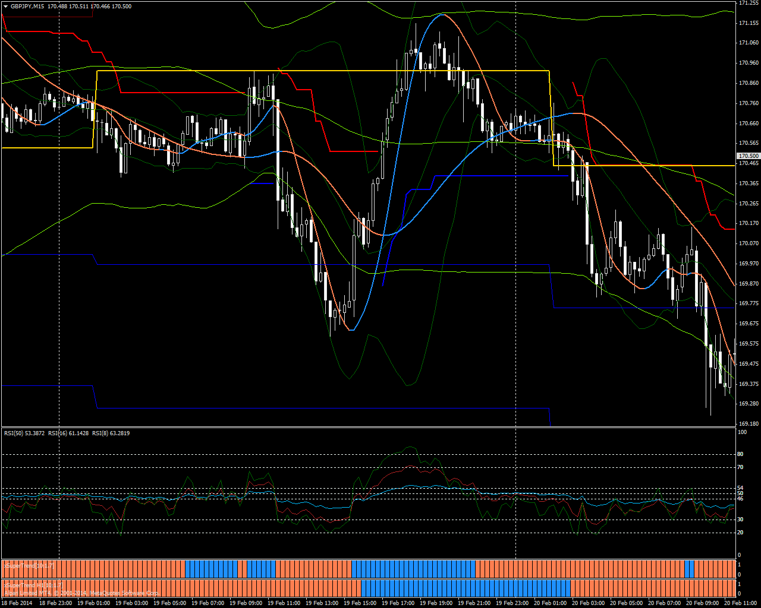This screenshot has width=761, height=608.
Task: Click the GBPJPY,M15 chart title text
Action: tap(27, 6)
